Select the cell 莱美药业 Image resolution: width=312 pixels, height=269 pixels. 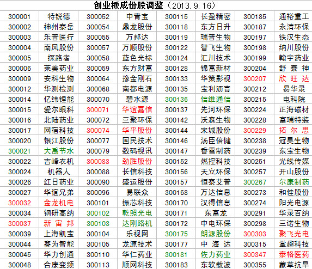coord(59,68)
